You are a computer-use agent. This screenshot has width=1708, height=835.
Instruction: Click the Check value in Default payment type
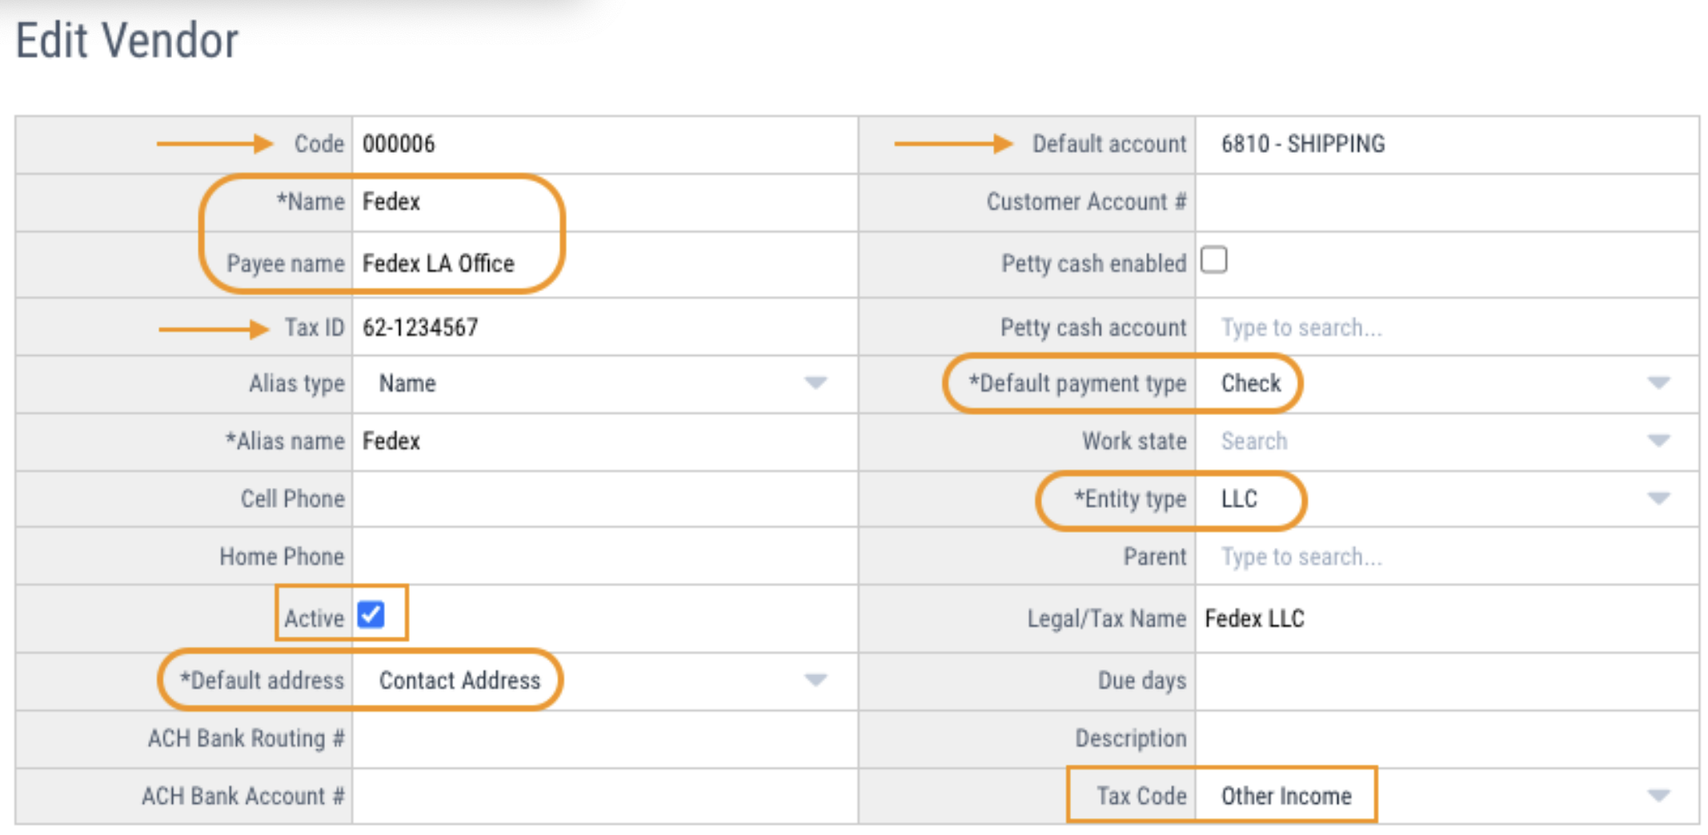[x=1250, y=383]
